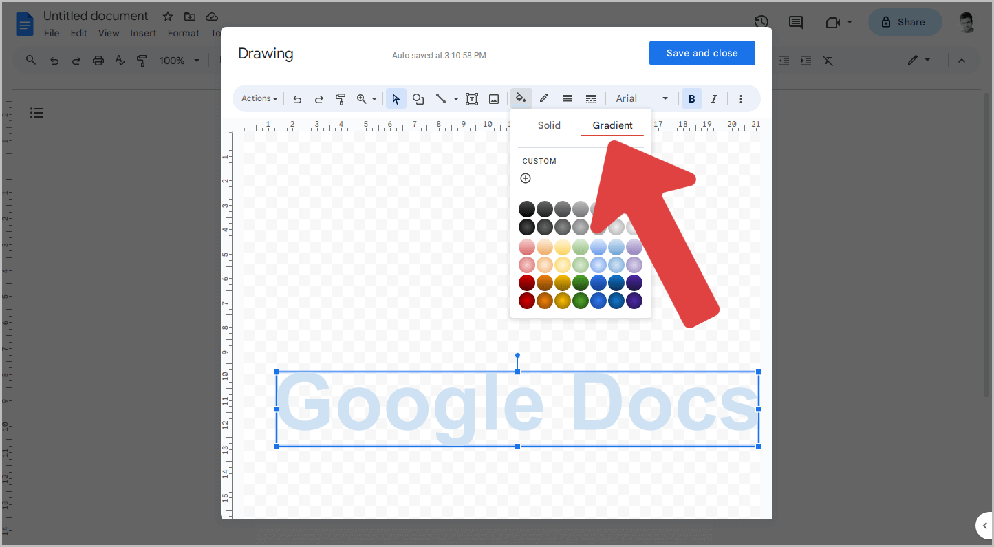Select the Google Docs word art text
Image resolution: width=994 pixels, height=547 pixels.
point(517,409)
